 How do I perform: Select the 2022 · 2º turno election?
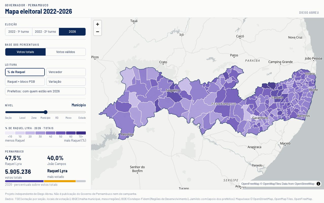coord(46,32)
